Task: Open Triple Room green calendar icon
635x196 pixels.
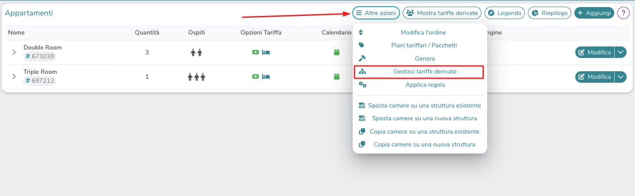Action: tap(336, 77)
